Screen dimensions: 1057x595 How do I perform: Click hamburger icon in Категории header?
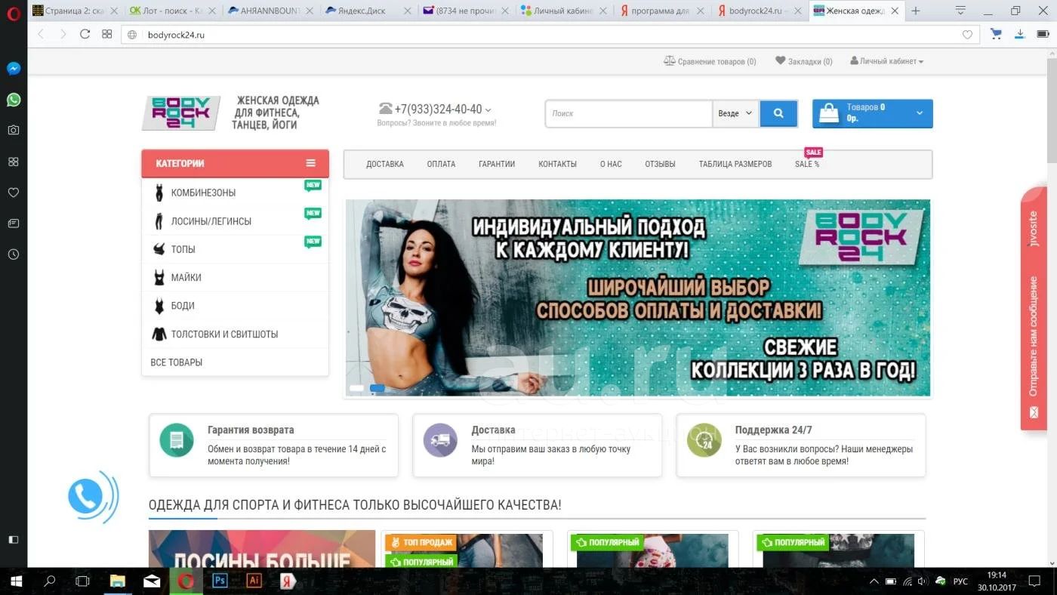(x=310, y=163)
